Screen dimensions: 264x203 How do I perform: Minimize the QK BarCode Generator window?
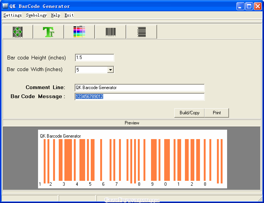240,6
